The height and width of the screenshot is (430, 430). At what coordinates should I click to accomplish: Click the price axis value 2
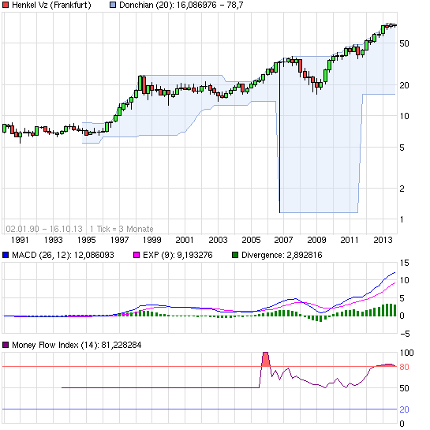402,189
